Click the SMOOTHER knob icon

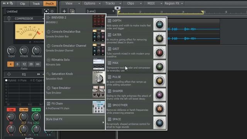click(x=159, y=109)
